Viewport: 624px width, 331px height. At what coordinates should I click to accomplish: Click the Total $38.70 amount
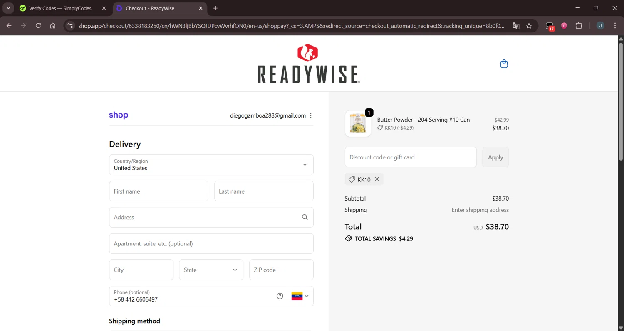[497, 227]
